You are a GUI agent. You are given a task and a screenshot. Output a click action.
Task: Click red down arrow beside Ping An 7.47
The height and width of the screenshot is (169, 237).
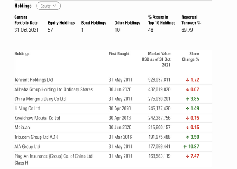pyautogui.click(x=187, y=156)
